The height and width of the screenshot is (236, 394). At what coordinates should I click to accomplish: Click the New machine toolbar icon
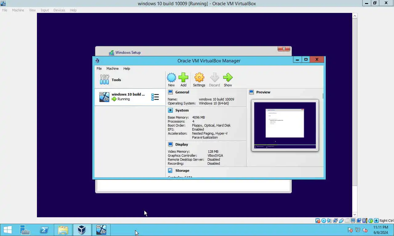pyautogui.click(x=171, y=77)
